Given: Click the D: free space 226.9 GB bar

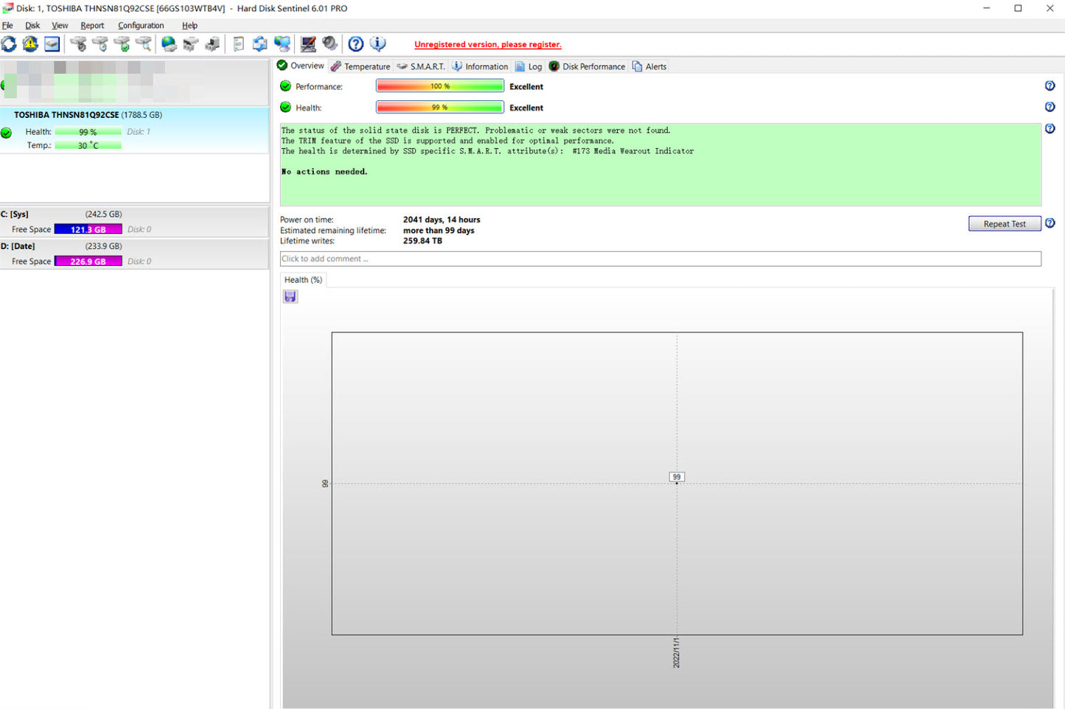Looking at the screenshot, I should coord(88,262).
